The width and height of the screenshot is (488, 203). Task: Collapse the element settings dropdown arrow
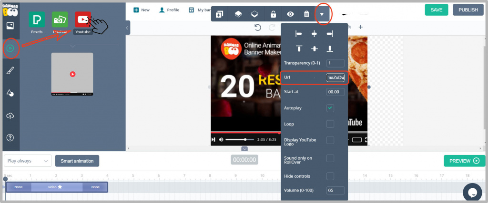tap(322, 14)
